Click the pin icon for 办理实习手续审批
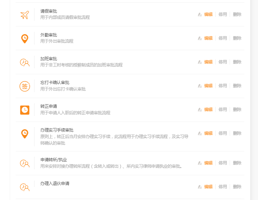258x200 pixels. (25, 134)
